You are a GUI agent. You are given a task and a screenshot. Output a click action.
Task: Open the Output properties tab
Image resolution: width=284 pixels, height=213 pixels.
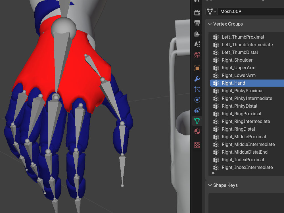197,23
